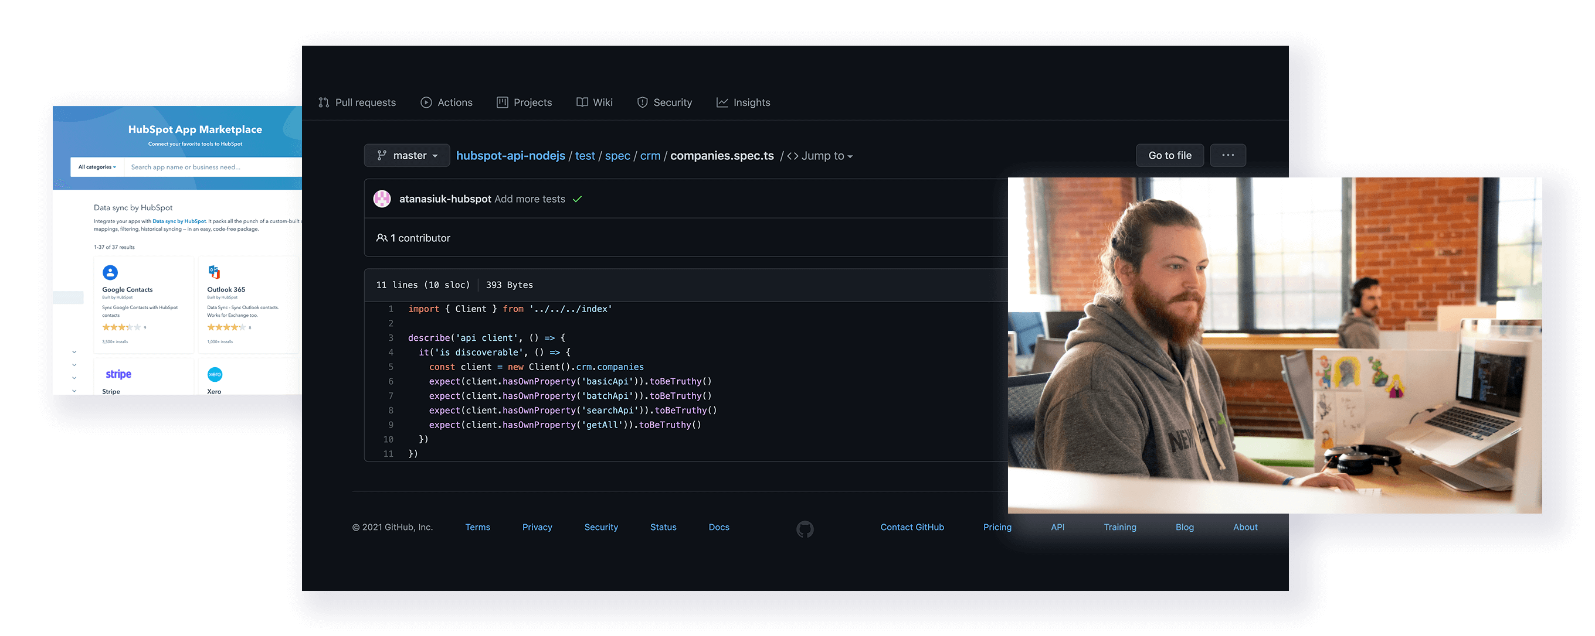Screen dimensions: 1595x636
Task: Open the Security tab in repository navigation
Action: pyautogui.click(x=664, y=102)
